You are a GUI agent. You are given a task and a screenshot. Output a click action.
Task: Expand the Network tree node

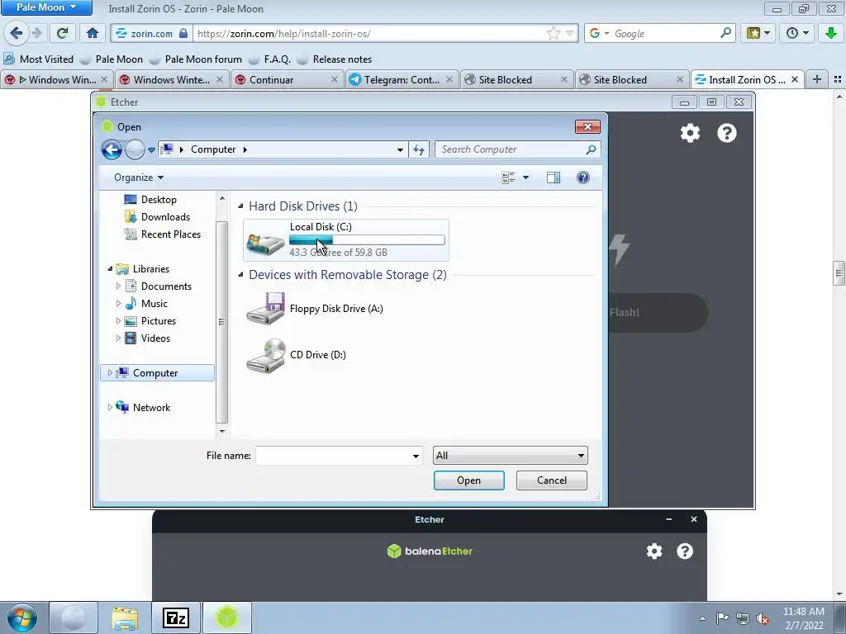(110, 408)
